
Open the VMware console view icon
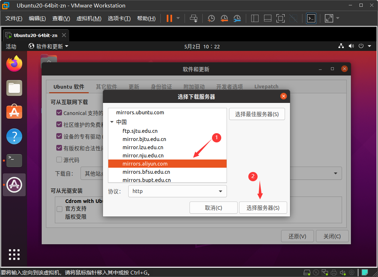click(311, 18)
